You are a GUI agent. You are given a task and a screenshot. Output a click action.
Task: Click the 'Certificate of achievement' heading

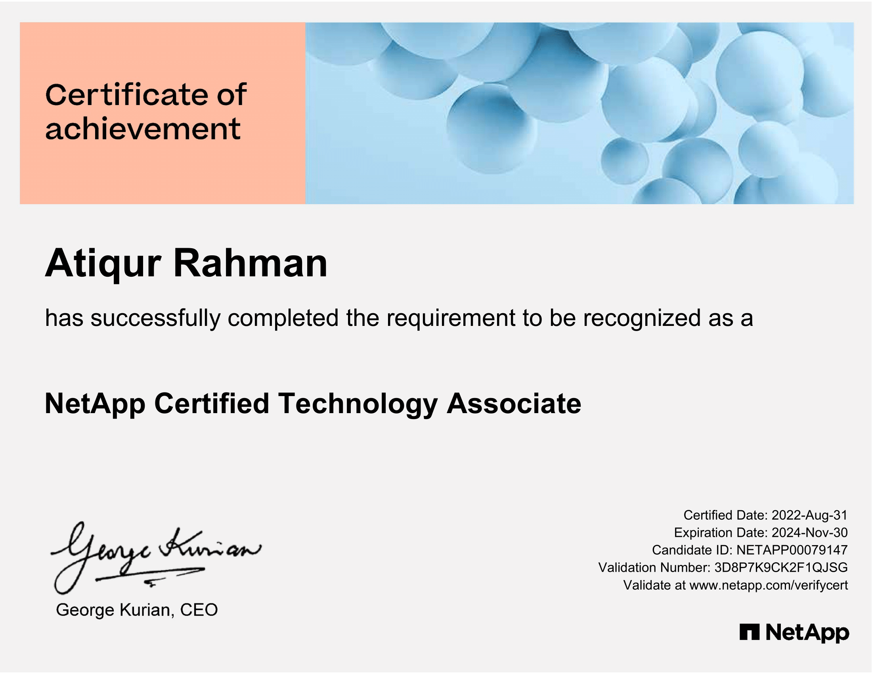click(x=146, y=112)
